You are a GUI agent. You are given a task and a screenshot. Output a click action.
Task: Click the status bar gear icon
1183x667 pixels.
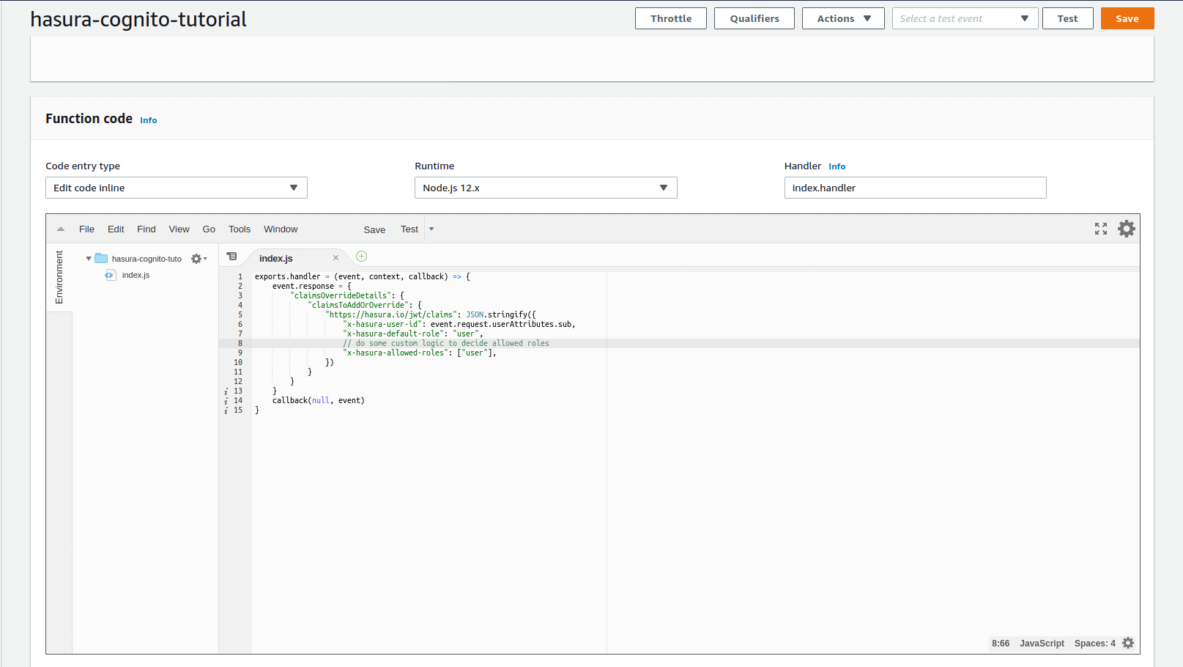(1127, 643)
